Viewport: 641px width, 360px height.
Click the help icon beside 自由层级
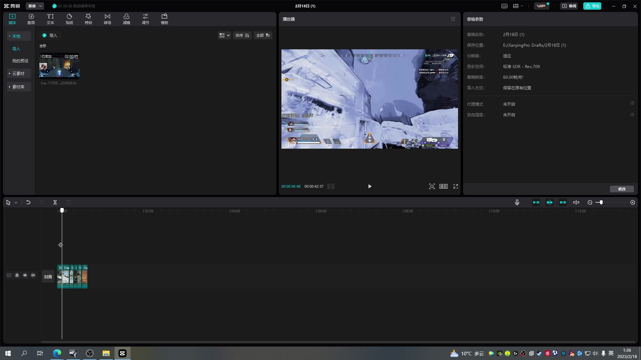point(632,115)
